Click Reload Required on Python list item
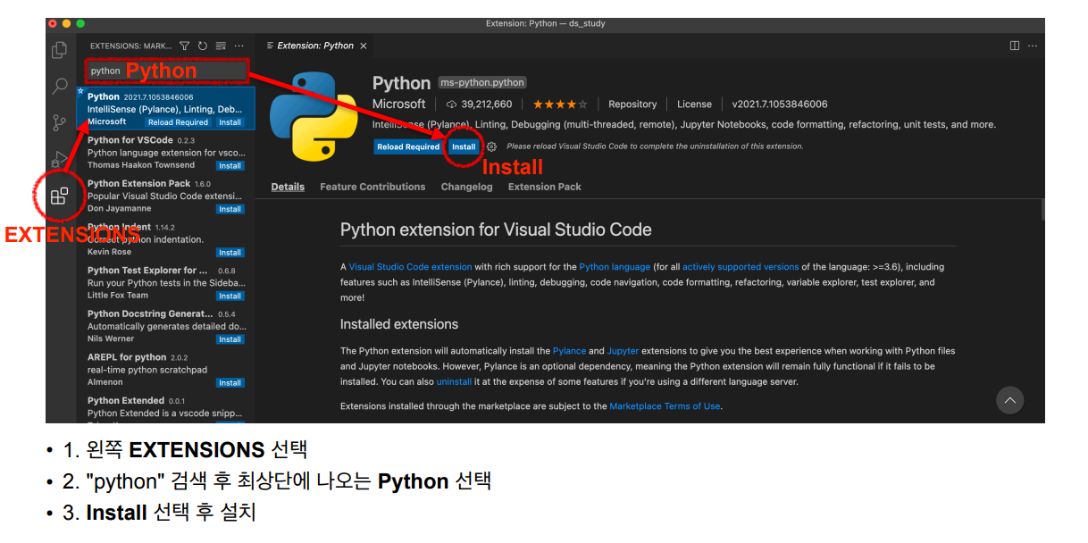This screenshot has height=543, width=1088. [x=178, y=122]
